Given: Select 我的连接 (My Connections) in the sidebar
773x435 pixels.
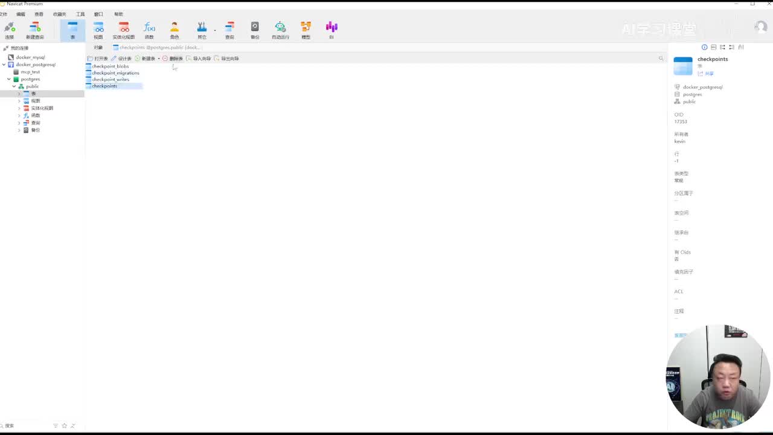Looking at the screenshot, I should point(16,48).
